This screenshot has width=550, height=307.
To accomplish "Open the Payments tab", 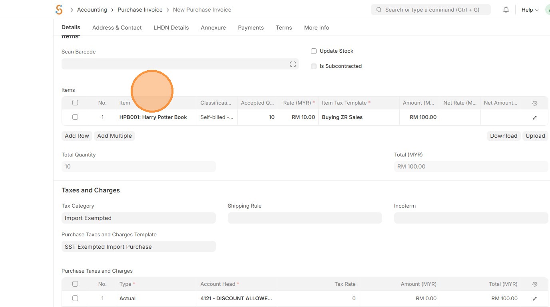I will click(x=251, y=28).
